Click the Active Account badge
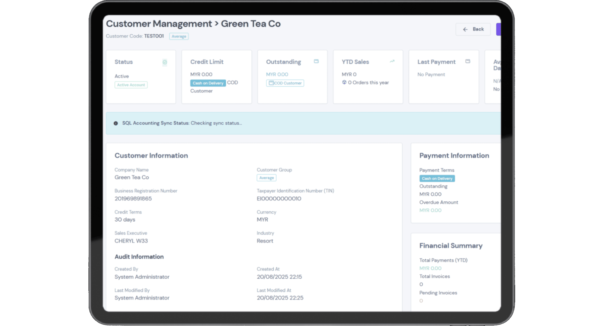Viewport: 603px width, 326px height. [131, 85]
